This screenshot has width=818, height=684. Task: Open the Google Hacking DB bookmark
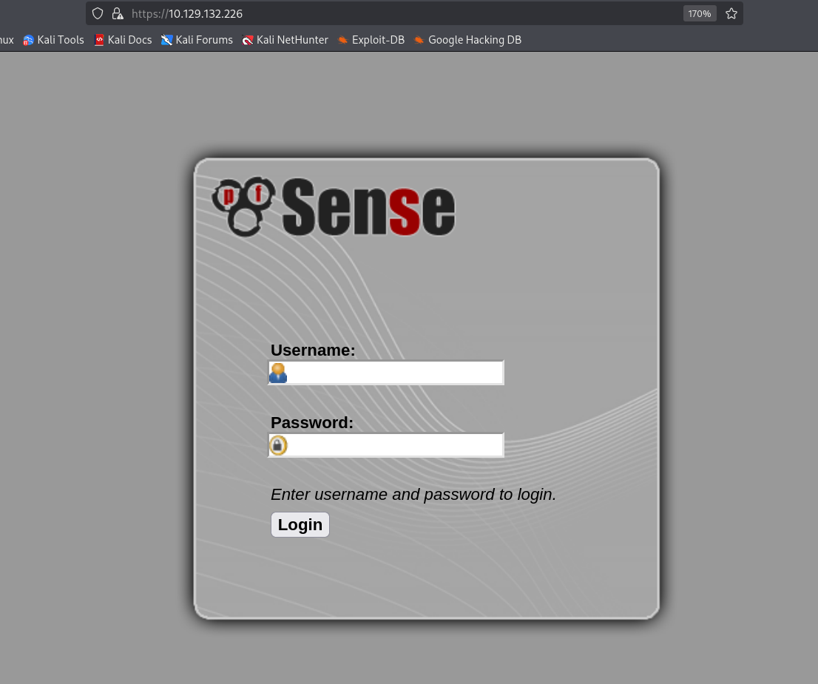click(x=467, y=40)
